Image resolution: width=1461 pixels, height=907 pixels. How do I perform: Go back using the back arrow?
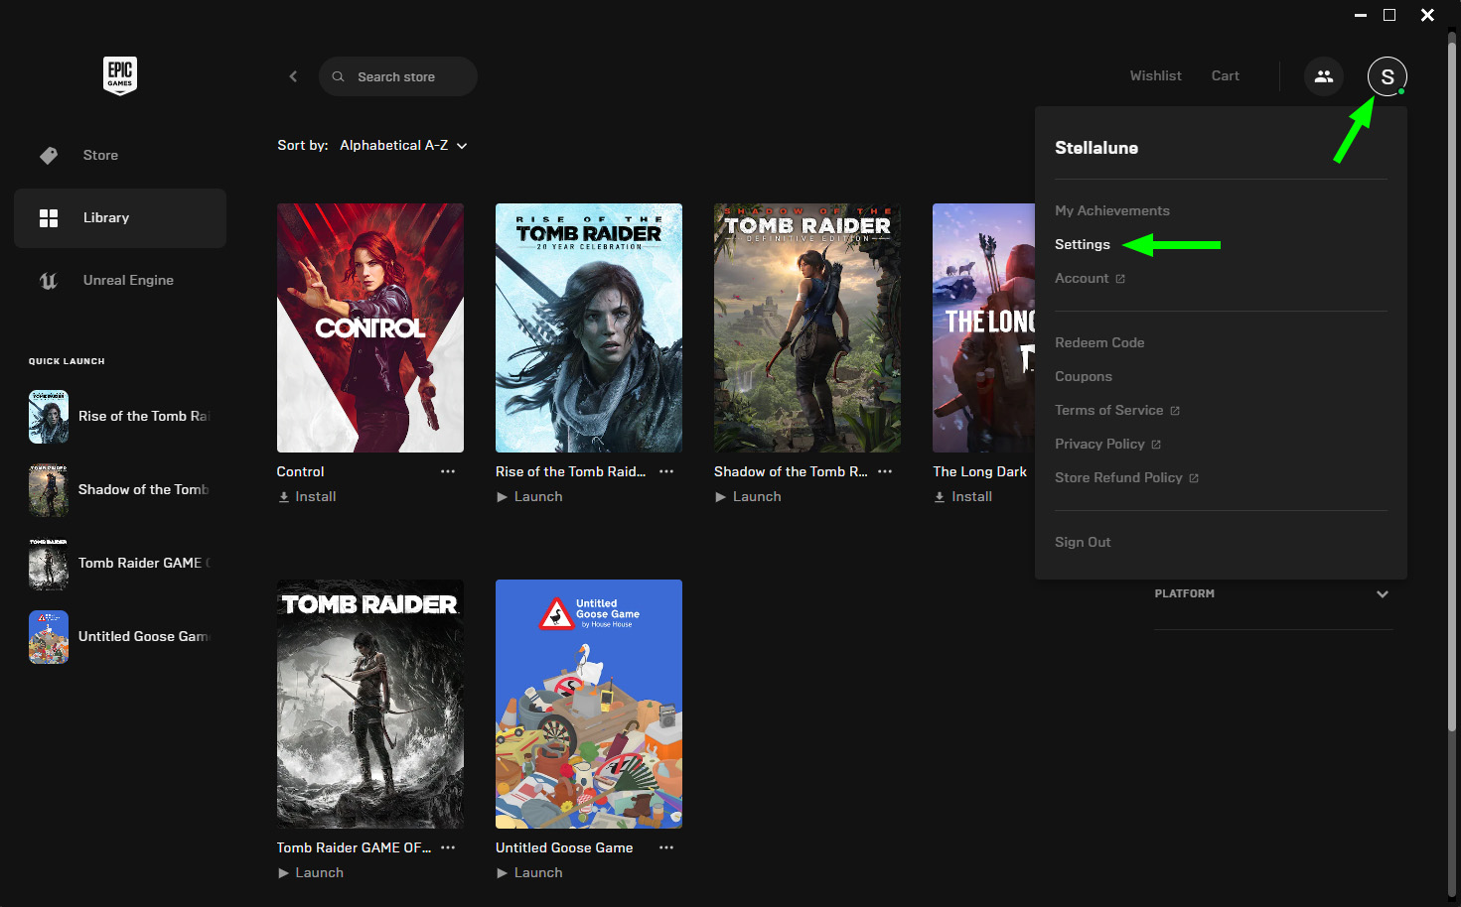(293, 76)
